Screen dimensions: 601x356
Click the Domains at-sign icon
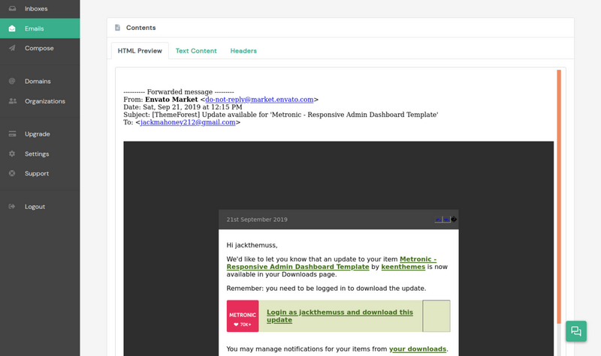pos(12,81)
